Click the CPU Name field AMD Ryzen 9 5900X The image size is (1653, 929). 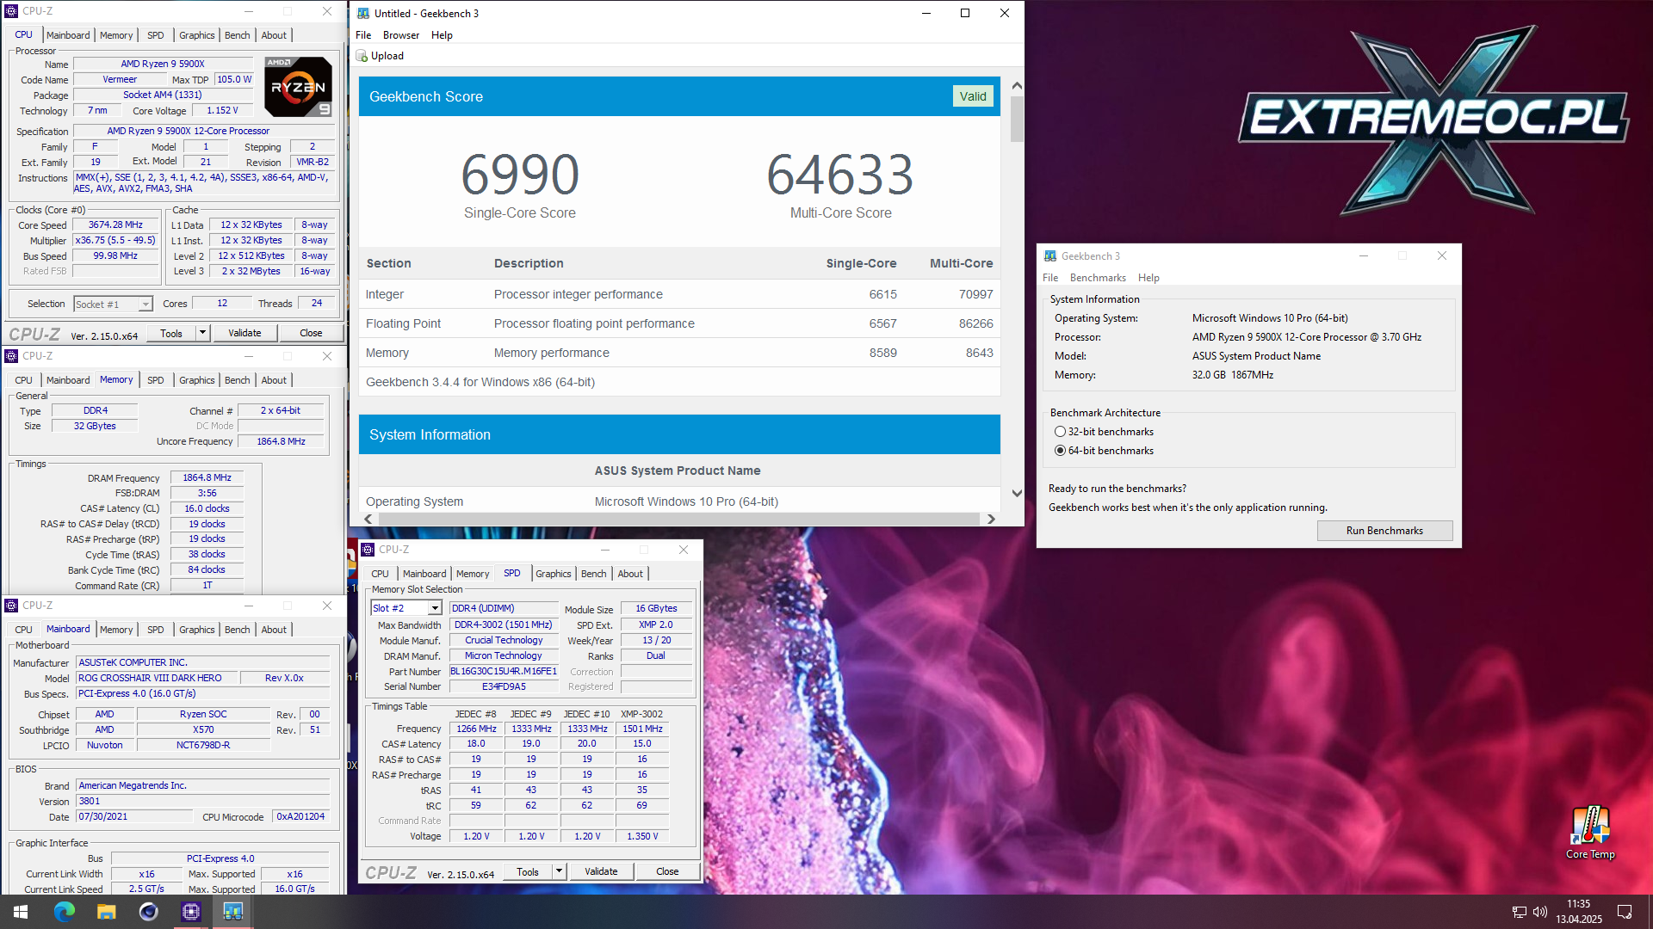click(163, 64)
